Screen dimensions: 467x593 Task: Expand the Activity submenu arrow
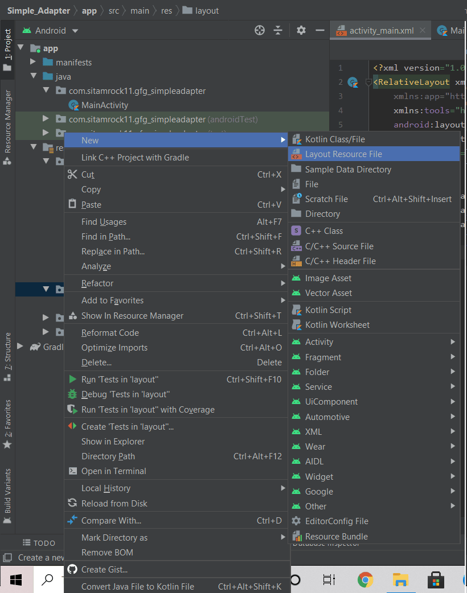454,341
